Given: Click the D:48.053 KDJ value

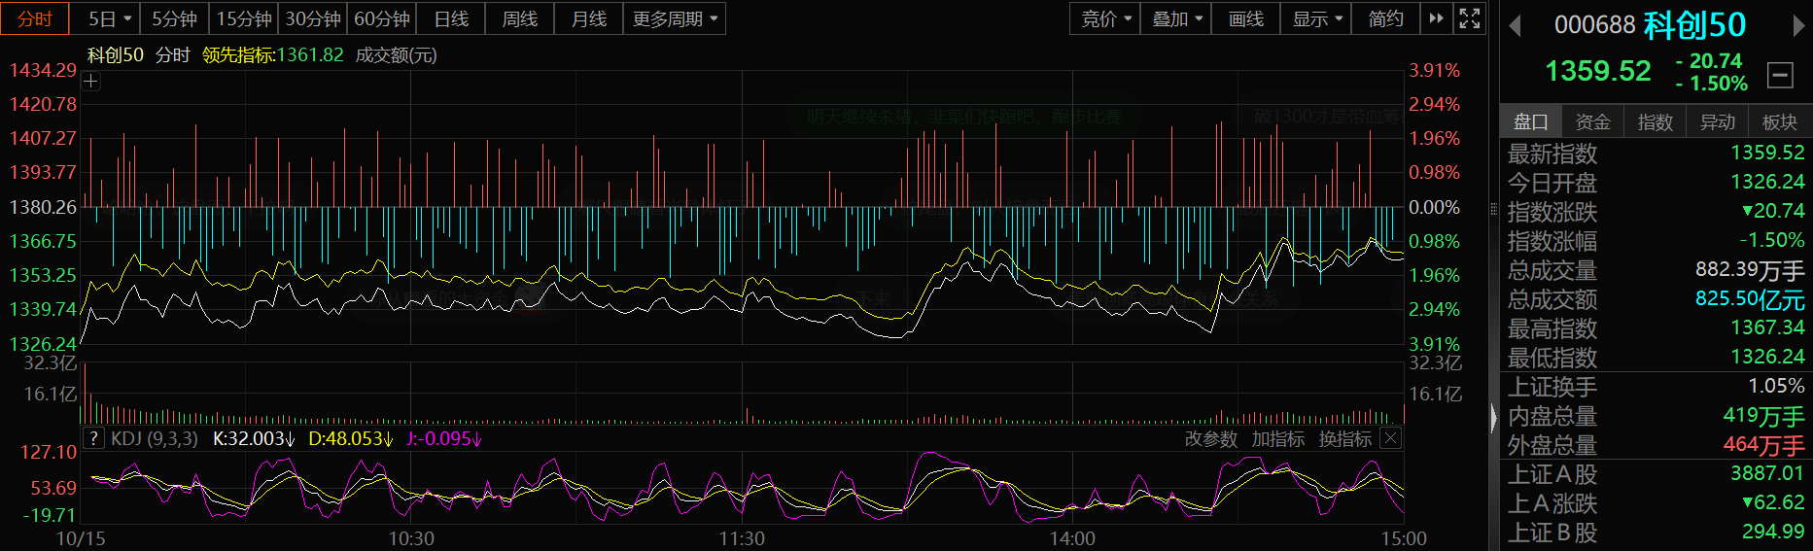Looking at the screenshot, I should 350,438.
